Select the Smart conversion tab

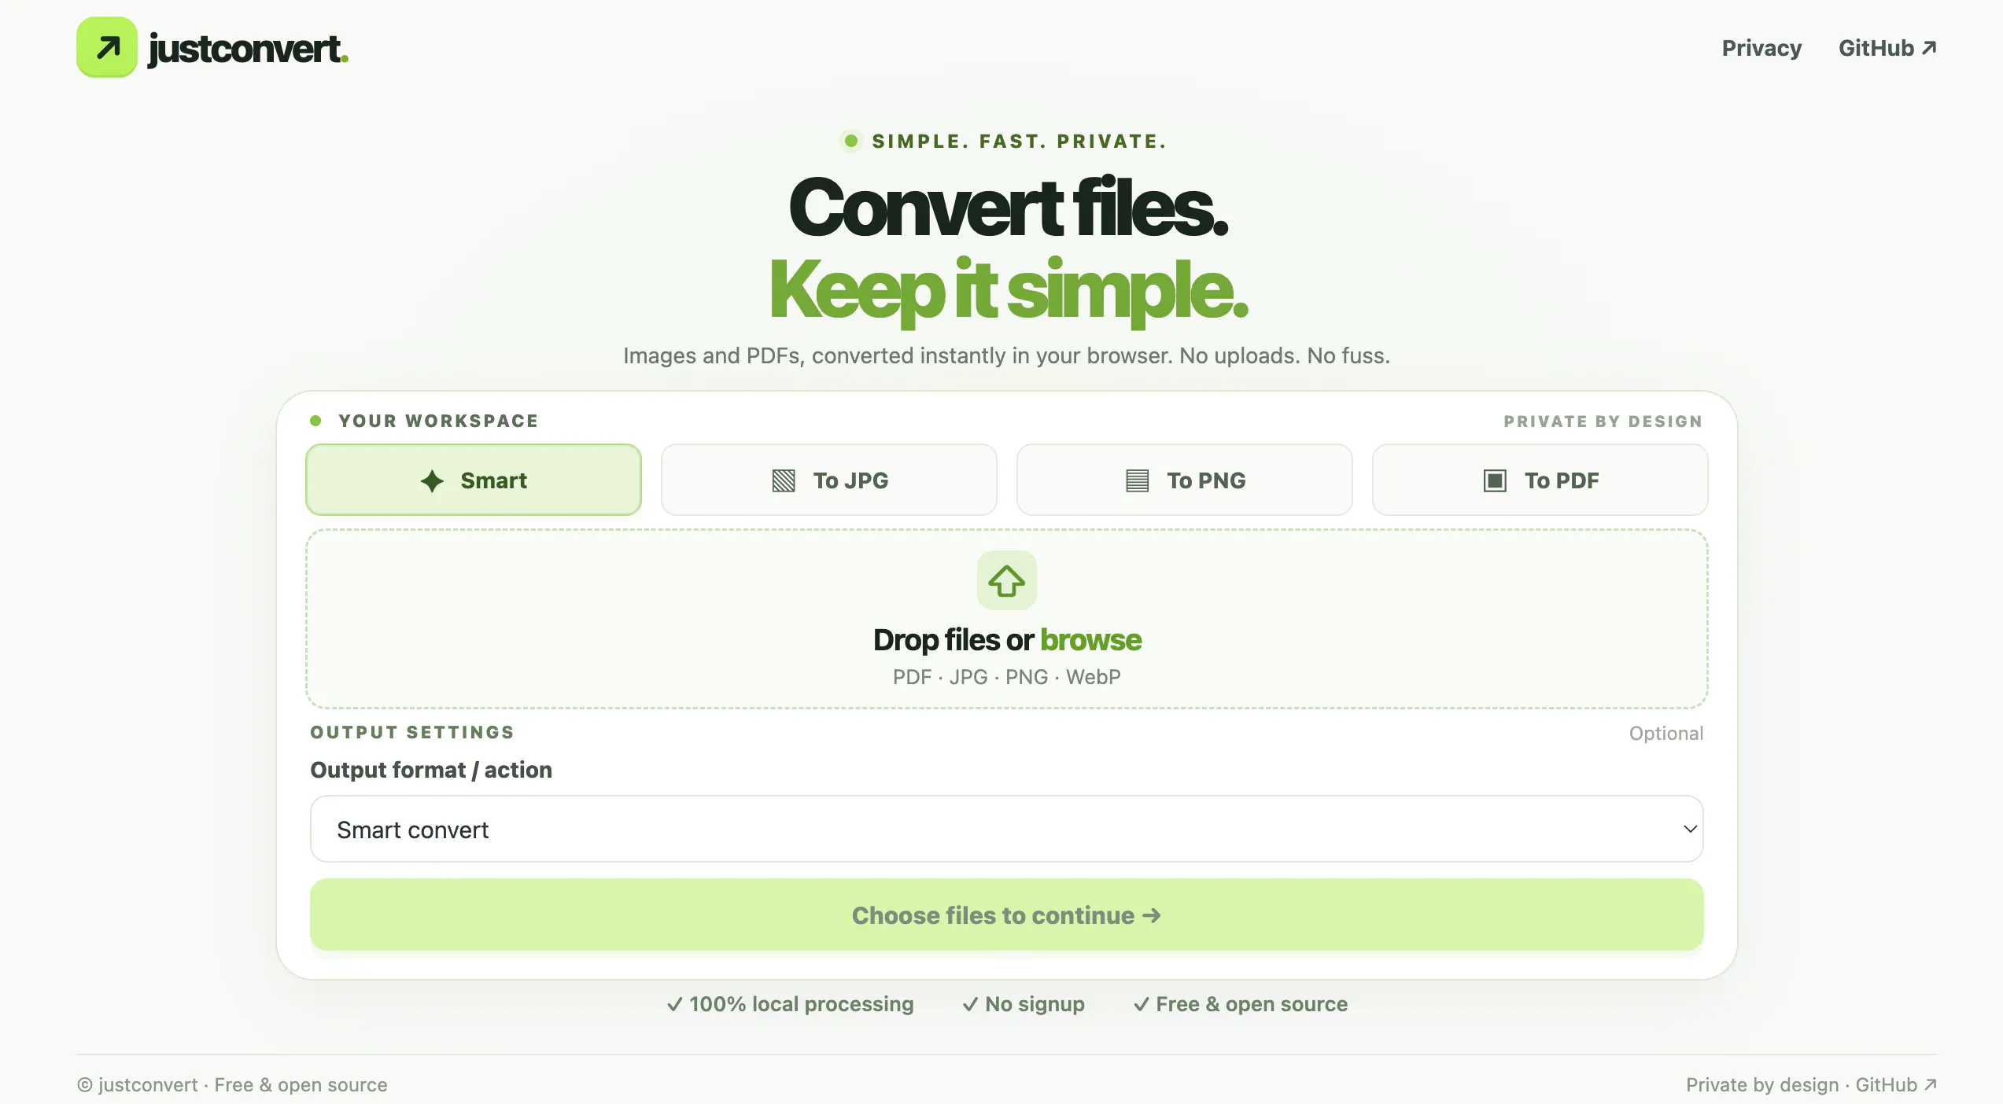click(x=474, y=480)
